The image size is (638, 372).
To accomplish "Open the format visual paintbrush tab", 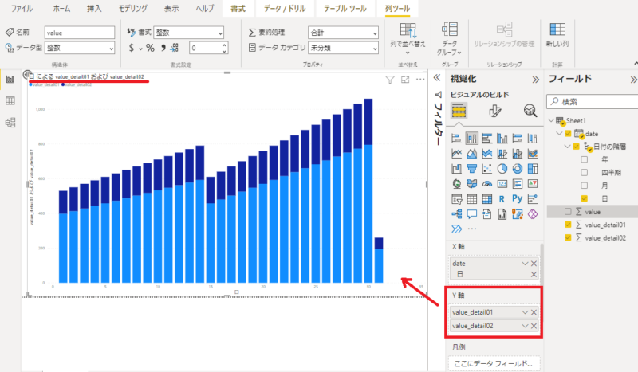I will click(x=494, y=111).
